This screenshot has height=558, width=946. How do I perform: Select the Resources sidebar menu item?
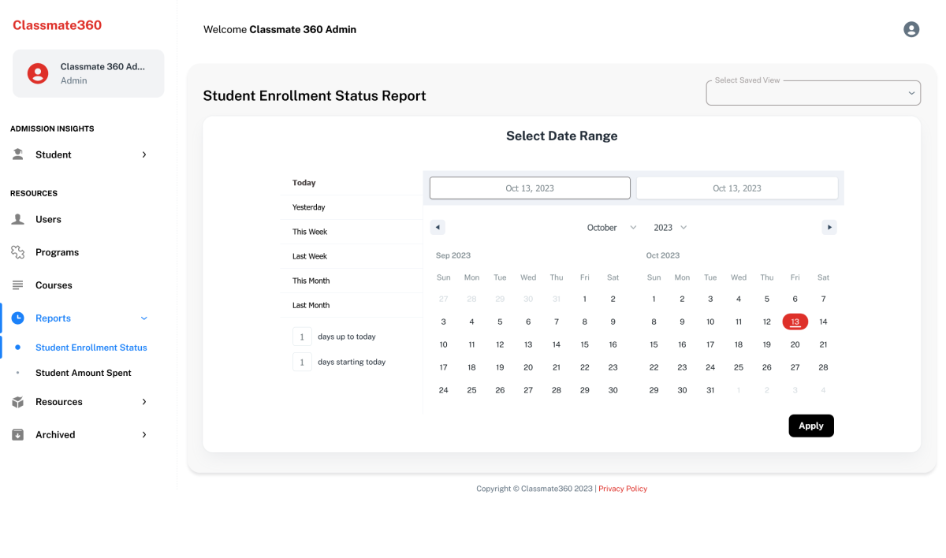click(x=59, y=402)
